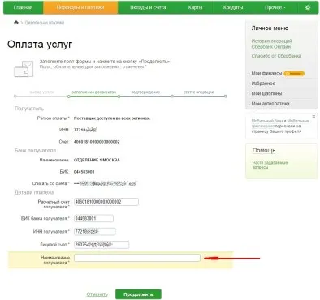Open Спасибо от Сбербанка link
Screen dimensions: 320x300
point(276,56)
